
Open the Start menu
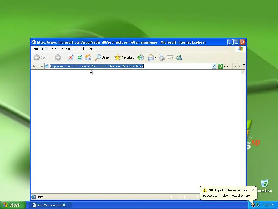coord(13,205)
